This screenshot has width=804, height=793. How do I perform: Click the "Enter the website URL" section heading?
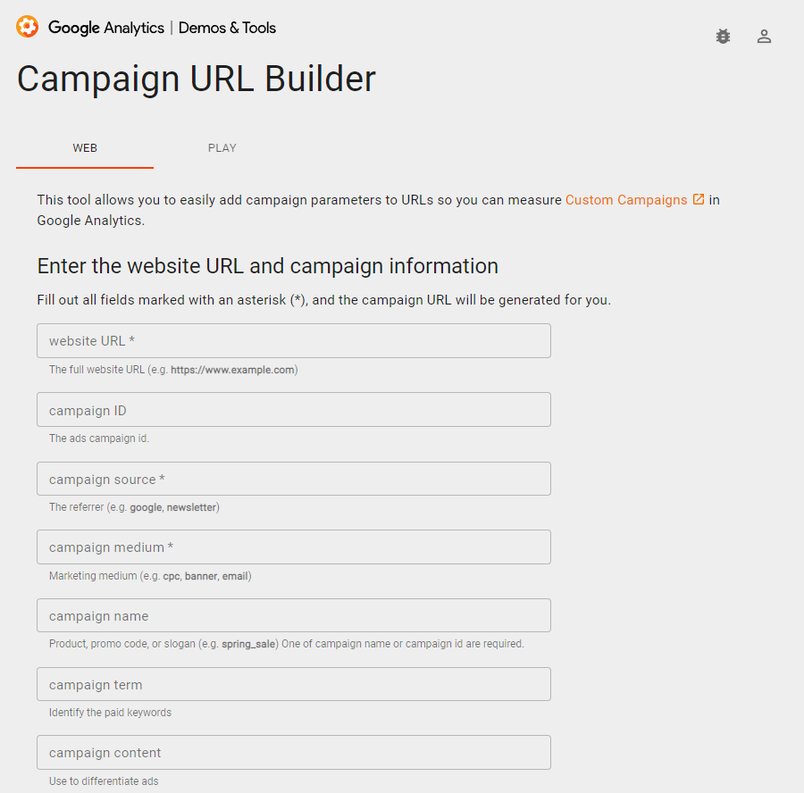[267, 266]
